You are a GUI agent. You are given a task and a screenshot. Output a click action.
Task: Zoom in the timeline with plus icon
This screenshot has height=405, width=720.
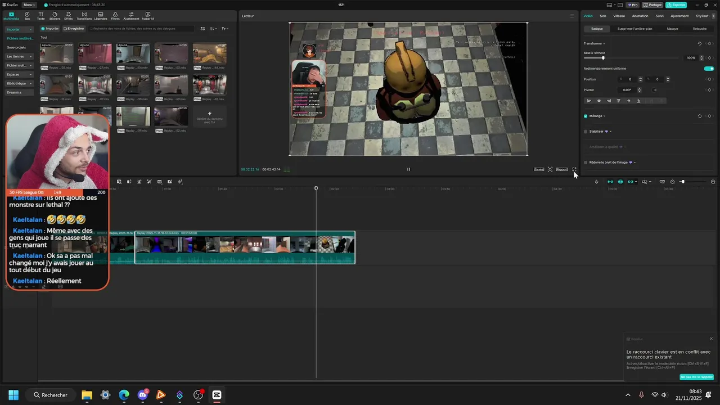pyautogui.click(x=713, y=182)
